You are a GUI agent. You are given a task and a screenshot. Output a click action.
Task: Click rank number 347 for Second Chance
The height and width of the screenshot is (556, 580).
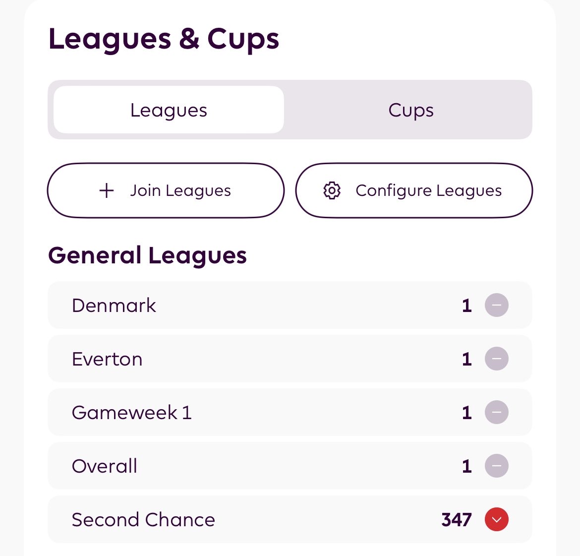click(x=457, y=519)
